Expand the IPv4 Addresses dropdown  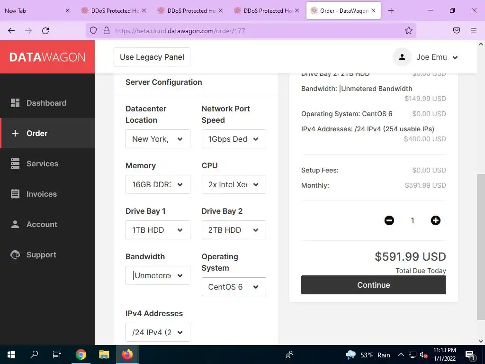[158, 332]
